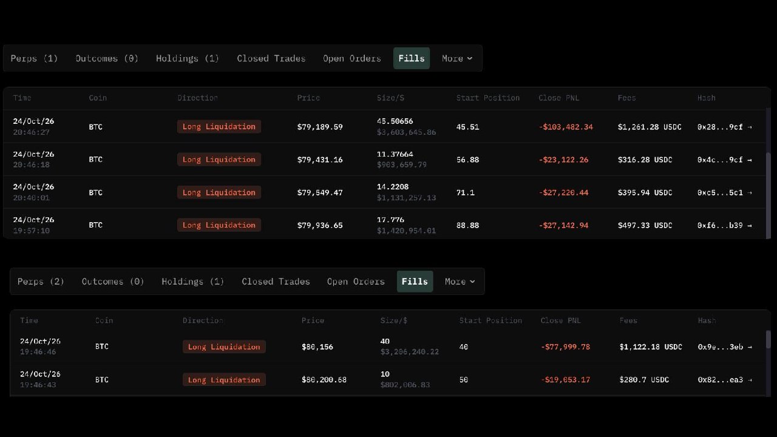Image resolution: width=777 pixels, height=437 pixels.
Task: Click fees value $280.7 USDC
Action: 644,380
